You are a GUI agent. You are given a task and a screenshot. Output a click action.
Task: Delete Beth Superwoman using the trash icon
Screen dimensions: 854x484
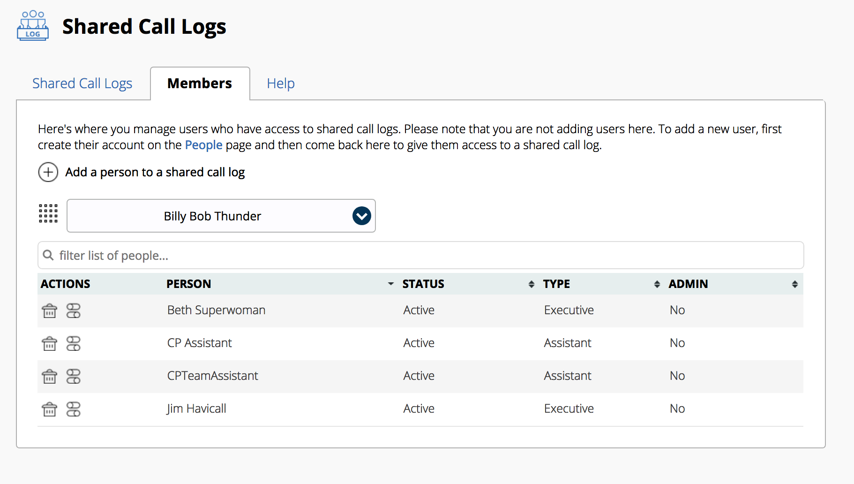pos(49,310)
